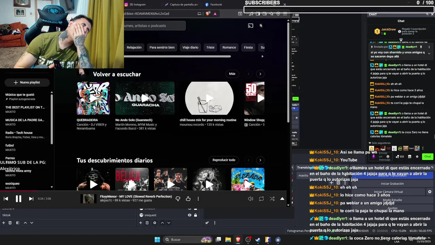Select the Relajación mood chip
435x245 pixels.
(x=134, y=47)
